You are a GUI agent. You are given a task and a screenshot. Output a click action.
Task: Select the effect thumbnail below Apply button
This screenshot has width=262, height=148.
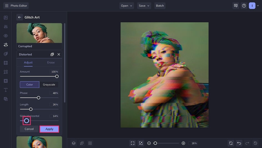click(x=39, y=142)
